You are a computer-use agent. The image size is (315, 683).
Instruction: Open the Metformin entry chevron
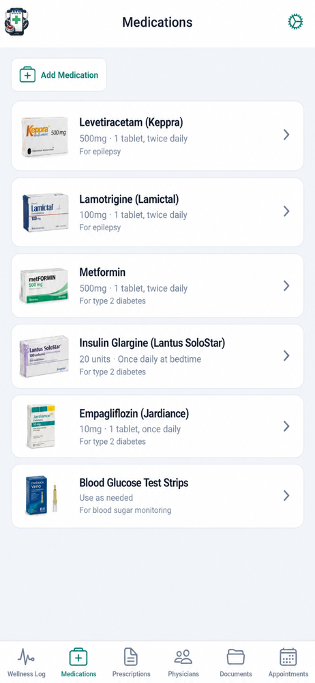pyautogui.click(x=286, y=285)
